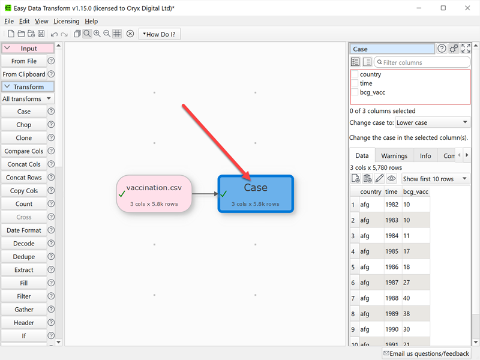Click the help icon beside Filter transform
Screen dimensions: 480x360
click(x=51, y=296)
